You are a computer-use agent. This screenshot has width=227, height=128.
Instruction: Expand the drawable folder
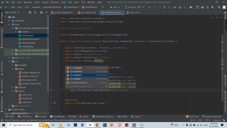pyautogui.click(x=12, y=65)
